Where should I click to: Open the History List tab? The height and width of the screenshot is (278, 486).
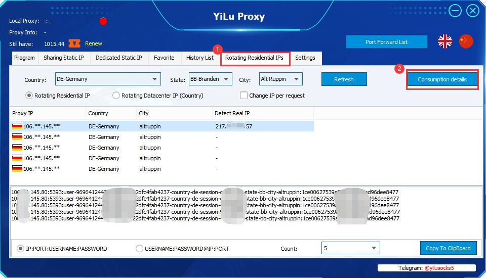click(x=200, y=58)
